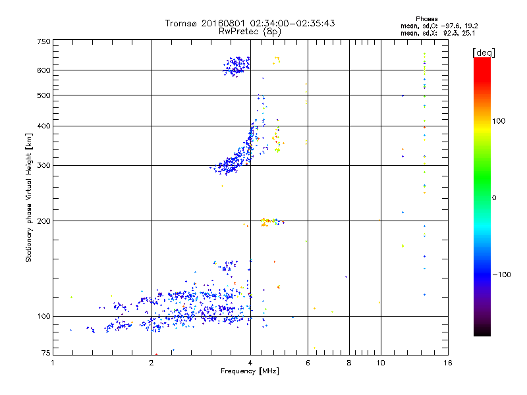Click 'mean, sd,X: 92.3, 25.1' line

[438, 34]
